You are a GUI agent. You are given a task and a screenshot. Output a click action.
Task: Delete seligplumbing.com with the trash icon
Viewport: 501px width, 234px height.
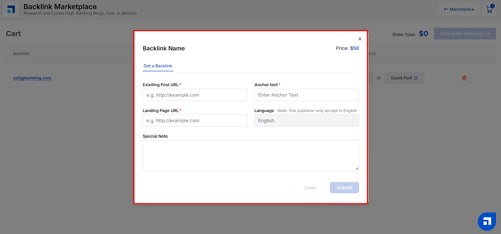464,78
